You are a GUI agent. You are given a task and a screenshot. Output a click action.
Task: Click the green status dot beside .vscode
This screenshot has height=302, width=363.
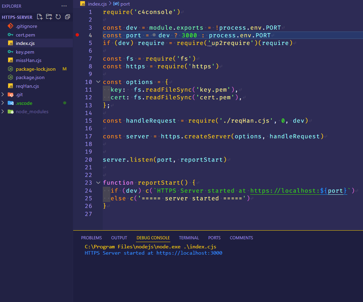[x=64, y=103]
